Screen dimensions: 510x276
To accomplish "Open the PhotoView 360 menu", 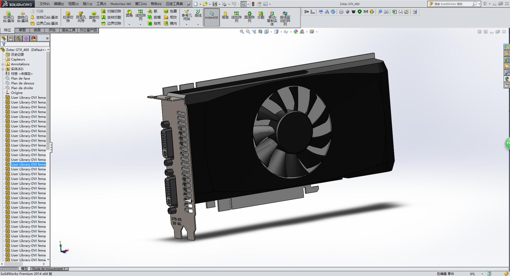I will pyautogui.click(x=121, y=4).
